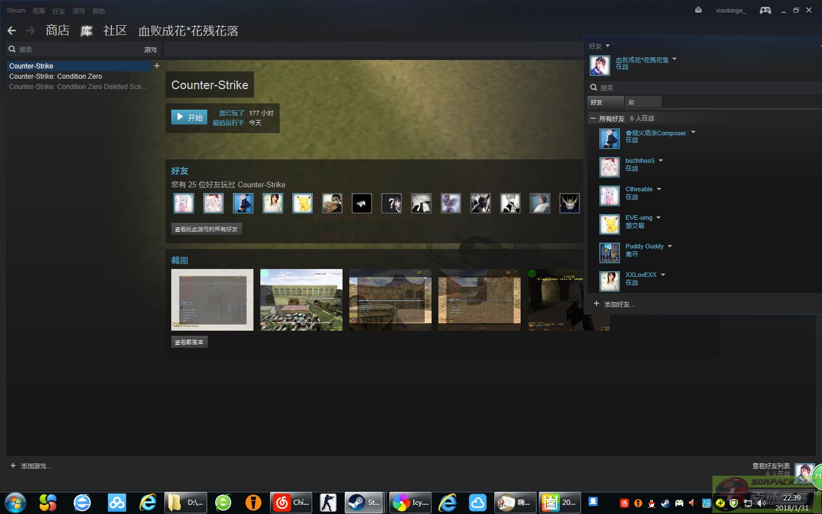This screenshot has height=514, width=822.
Task: Click the notification inbox icon near username
Action: coord(698,10)
